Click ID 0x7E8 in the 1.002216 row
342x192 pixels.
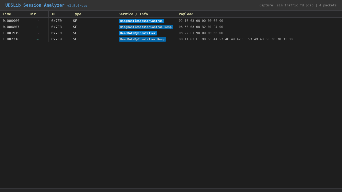[x=56, y=39]
